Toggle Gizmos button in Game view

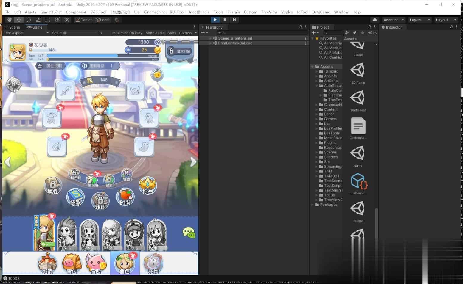[x=185, y=33]
